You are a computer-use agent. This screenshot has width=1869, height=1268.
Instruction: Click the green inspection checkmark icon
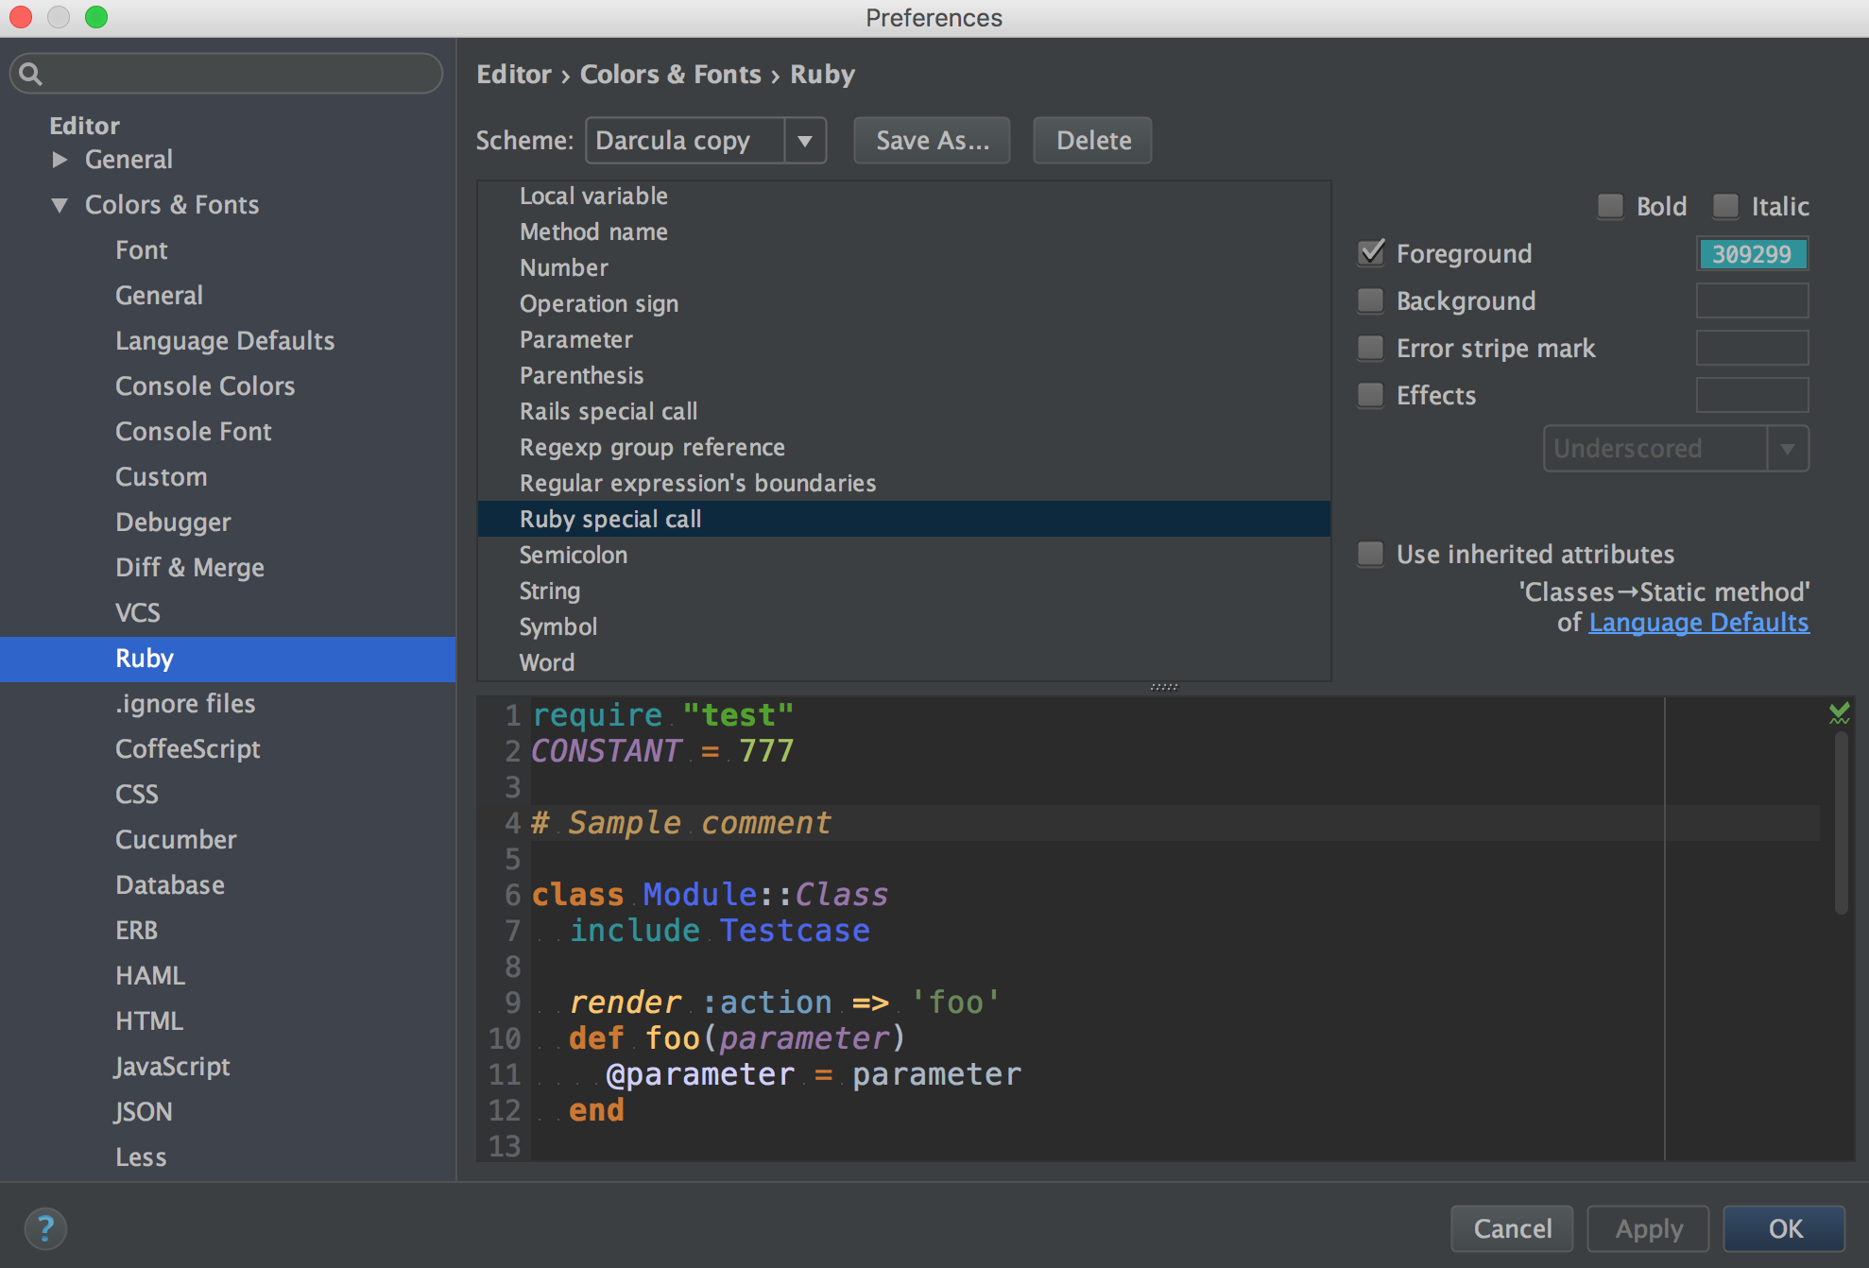coord(1839,713)
